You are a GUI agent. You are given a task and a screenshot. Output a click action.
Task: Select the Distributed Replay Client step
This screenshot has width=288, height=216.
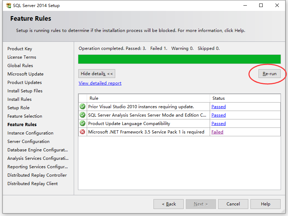tap(33, 184)
